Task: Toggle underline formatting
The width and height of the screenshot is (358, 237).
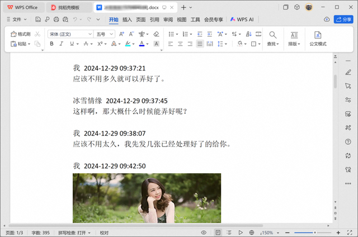Action: pyautogui.click(x=73, y=44)
